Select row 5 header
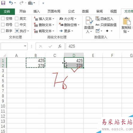This screenshot has width=133, height=133. click(3, 81)
